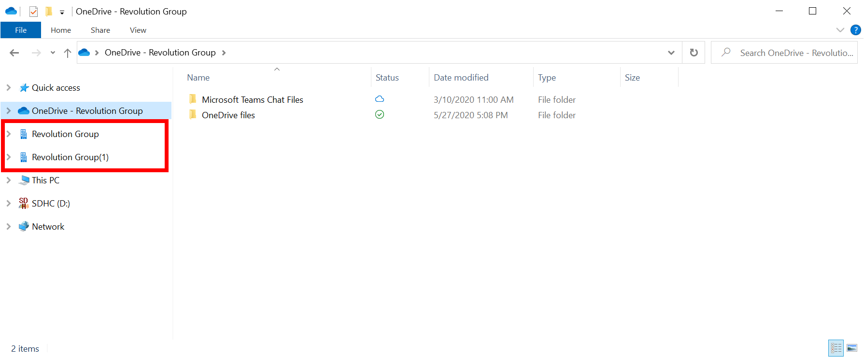864x357 pixels.
Task: Click the Network globe icon
Action: click(x=24, y=226)
